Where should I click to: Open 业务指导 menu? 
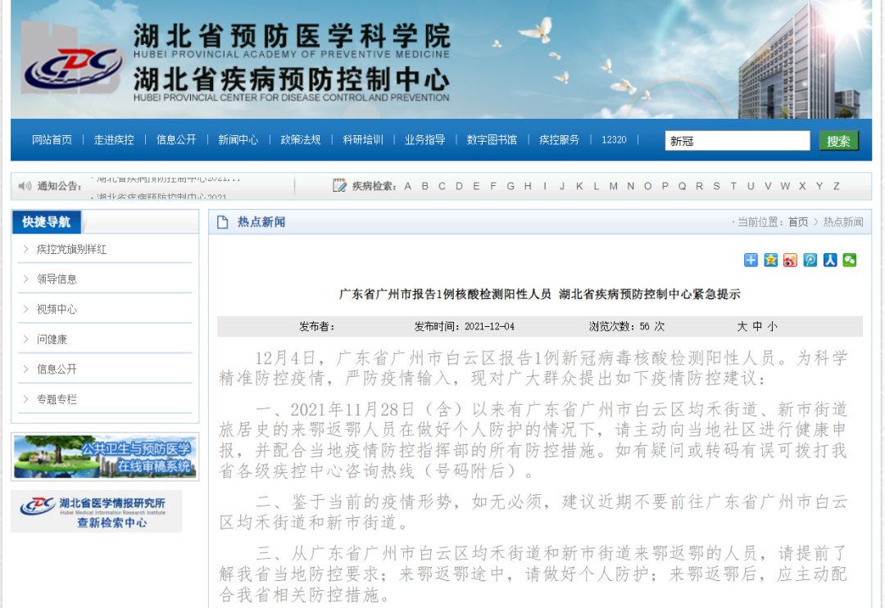[x=425, y=139]
